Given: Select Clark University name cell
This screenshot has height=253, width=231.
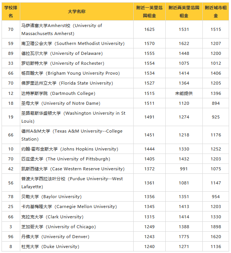Looking at the screenshot, I should 77,217.
